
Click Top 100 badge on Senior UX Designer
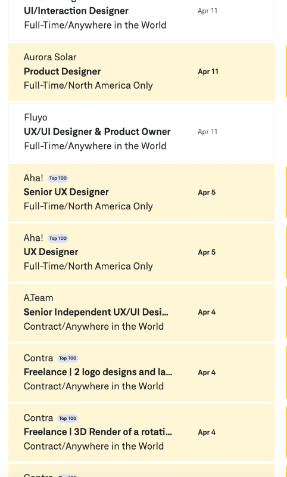click(58, 178)
